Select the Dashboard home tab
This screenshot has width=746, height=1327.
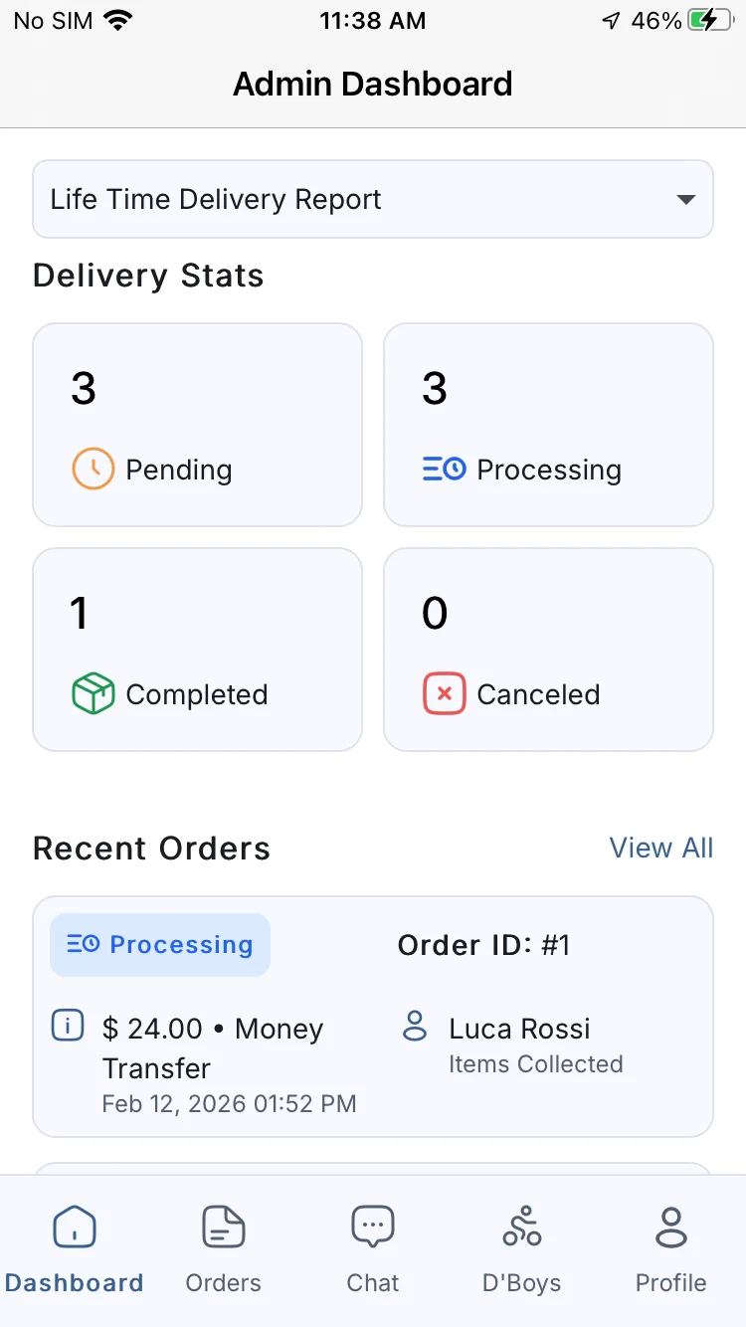click(75, 1248)
